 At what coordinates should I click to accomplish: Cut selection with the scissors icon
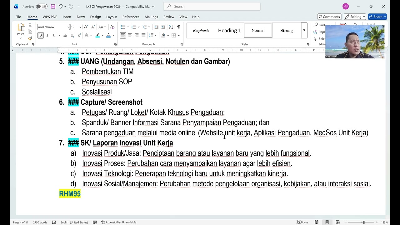tap(30, 25)
